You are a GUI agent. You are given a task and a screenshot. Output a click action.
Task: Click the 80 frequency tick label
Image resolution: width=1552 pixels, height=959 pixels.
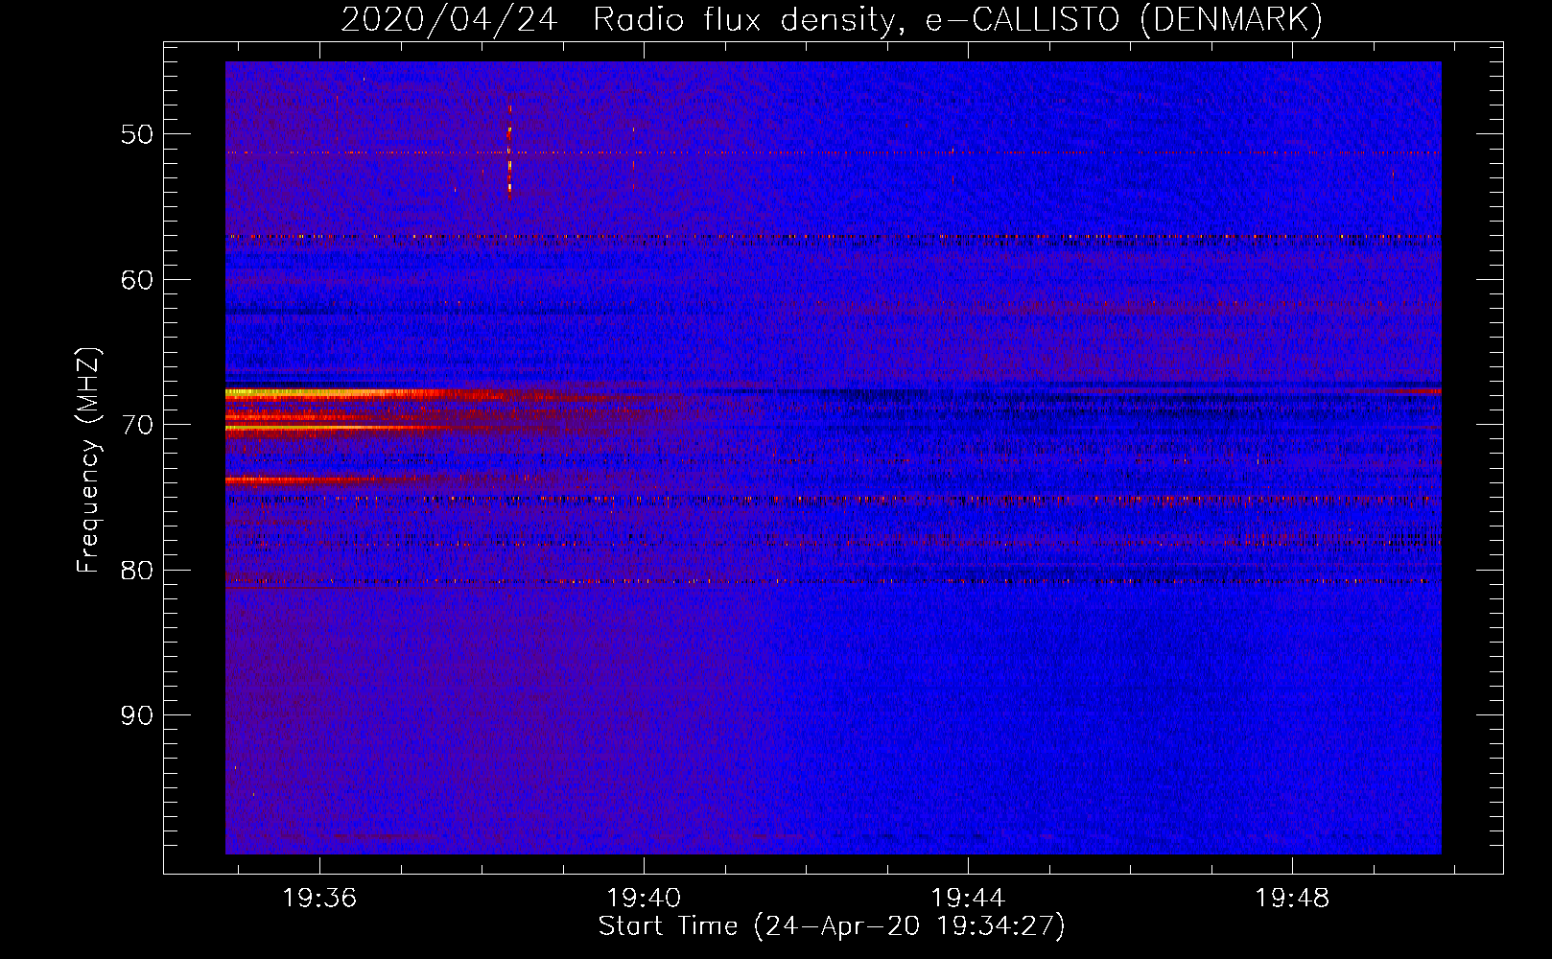(x=136, y=571)
